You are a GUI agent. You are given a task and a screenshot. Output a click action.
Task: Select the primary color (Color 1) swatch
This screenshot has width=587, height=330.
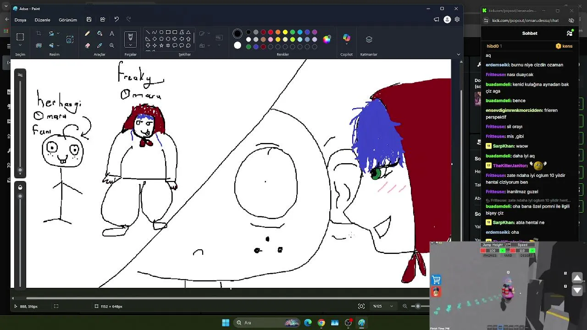(238, 33)
